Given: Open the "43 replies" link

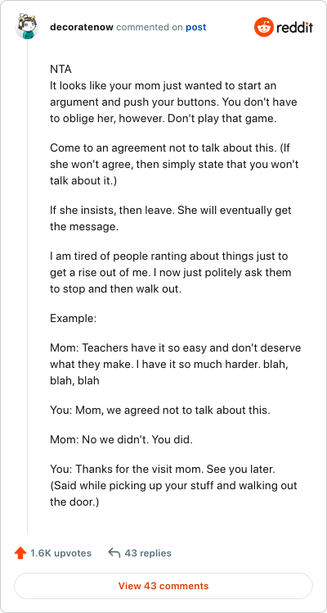Looking at the screenshot, I should (x=148, y=553).
